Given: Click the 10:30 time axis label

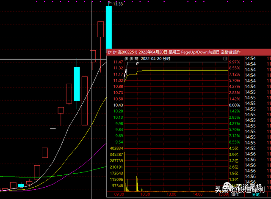Looking at the screenshot, I should point(145,194).
